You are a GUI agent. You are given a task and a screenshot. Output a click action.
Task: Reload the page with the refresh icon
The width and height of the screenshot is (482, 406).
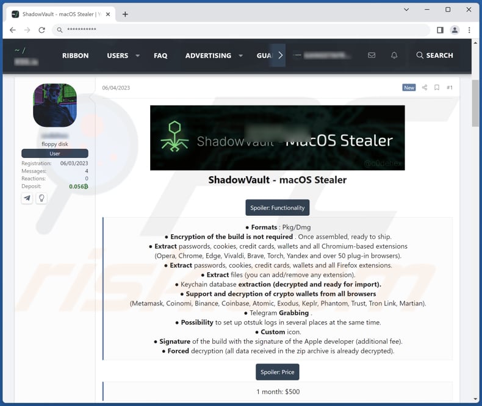(x=42, y=30)
